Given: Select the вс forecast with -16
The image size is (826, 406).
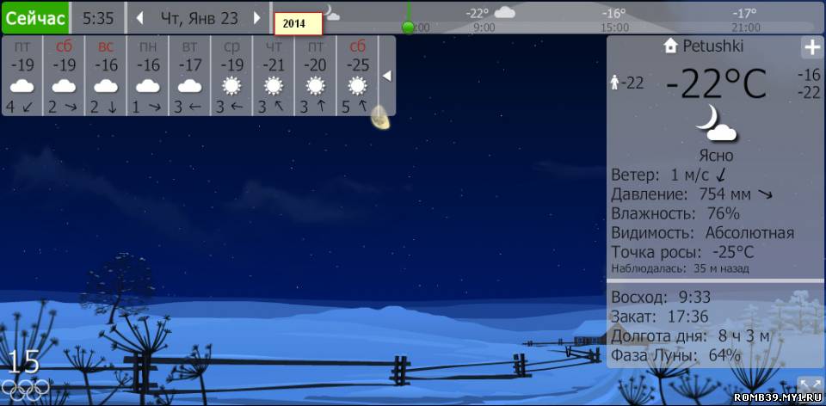Looking at the screenshot, I should [x=106, y=76].
